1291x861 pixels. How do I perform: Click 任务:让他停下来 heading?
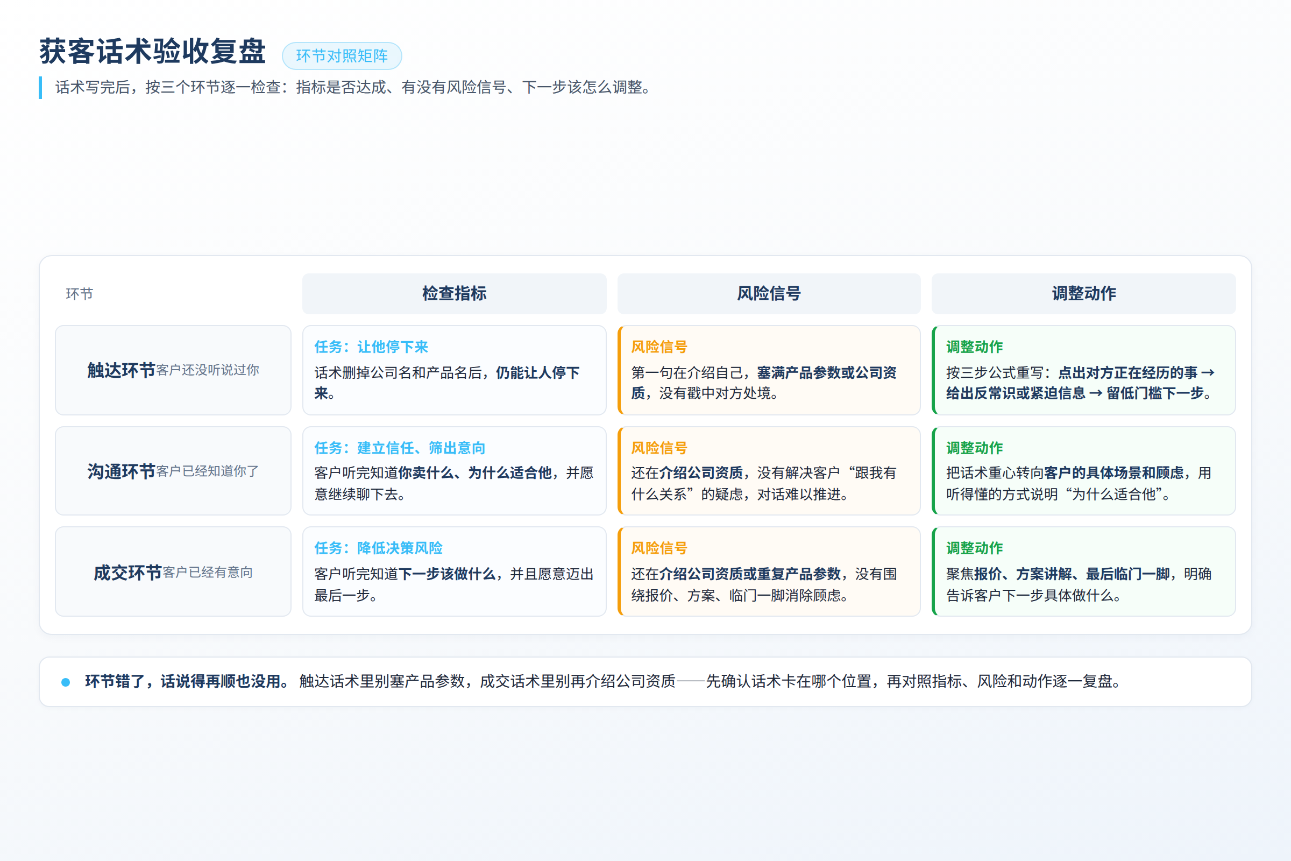(371, 347)
